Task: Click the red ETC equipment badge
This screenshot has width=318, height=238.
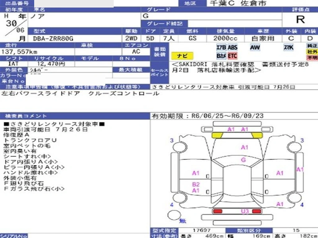Action: point(232,56)
